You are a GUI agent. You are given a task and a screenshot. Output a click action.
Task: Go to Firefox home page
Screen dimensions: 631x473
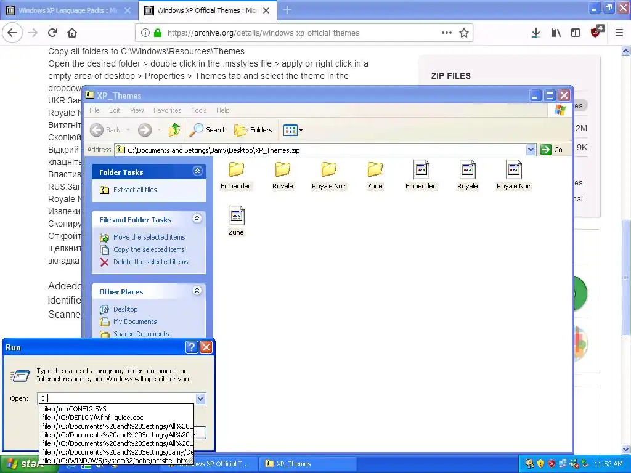(72, 33)
